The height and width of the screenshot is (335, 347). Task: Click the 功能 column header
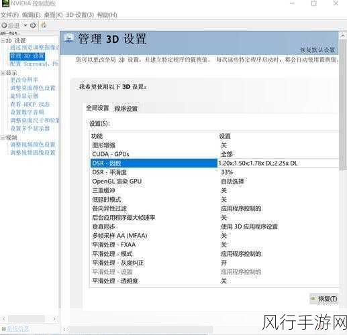point(97,136)
